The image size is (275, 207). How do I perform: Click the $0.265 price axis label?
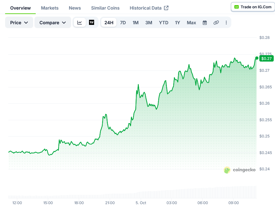pyautogui.click(x=265, y=87)
